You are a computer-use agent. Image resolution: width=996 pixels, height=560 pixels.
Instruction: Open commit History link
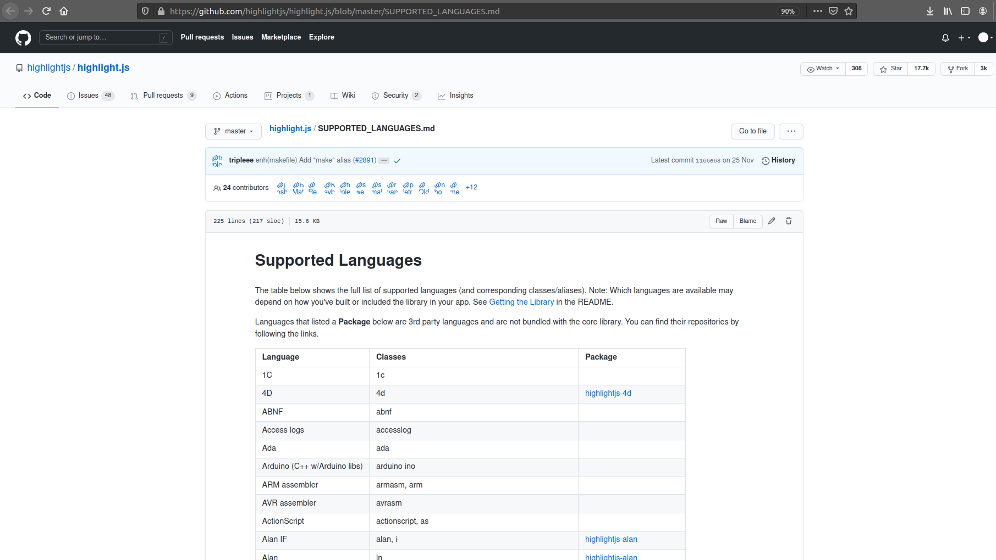click(x=778, y=160)
